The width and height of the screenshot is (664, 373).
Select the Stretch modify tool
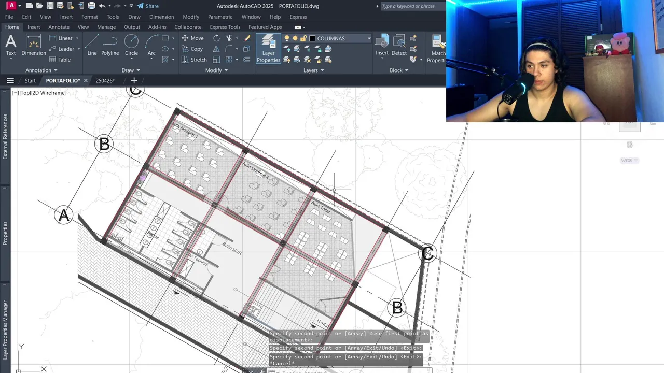coord(194,60)
